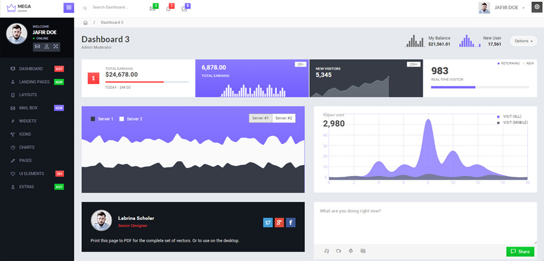
Task: Toggle the Returning legend item
Action: [508, 64]
